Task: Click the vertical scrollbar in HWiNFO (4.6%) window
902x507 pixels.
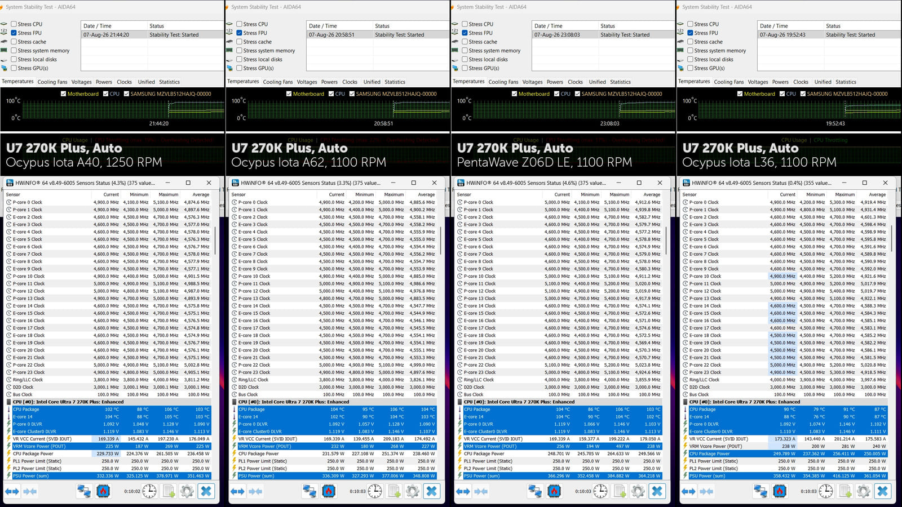Action: tap(667, 239)
